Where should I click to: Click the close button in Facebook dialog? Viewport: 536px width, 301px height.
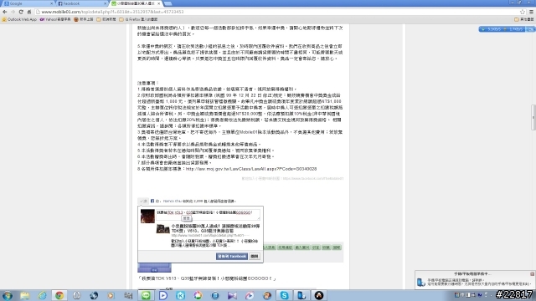tap(255, 257)
